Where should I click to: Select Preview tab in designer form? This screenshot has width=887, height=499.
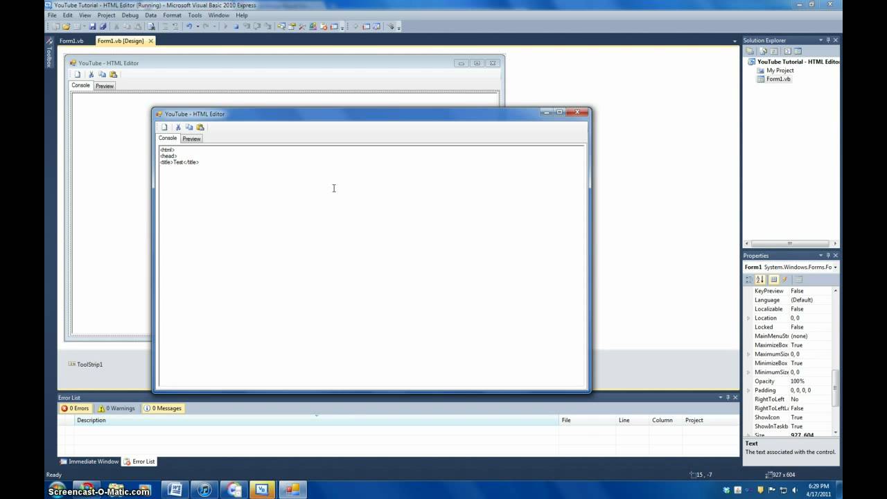[x=105, y=86]
